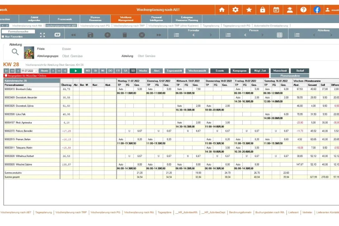Screen dimensions: 339x226
Task: Click the Kampagnen button
Action: click(x=240, y=71)
